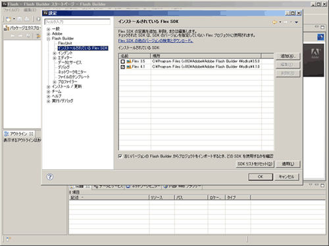The height and width of the screenshot is (246, 329).
Task: Click the 場所 column header in SDK table
Action: (x=206, y=56)
